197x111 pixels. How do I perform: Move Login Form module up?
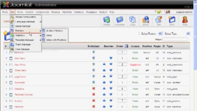point(104,76)
